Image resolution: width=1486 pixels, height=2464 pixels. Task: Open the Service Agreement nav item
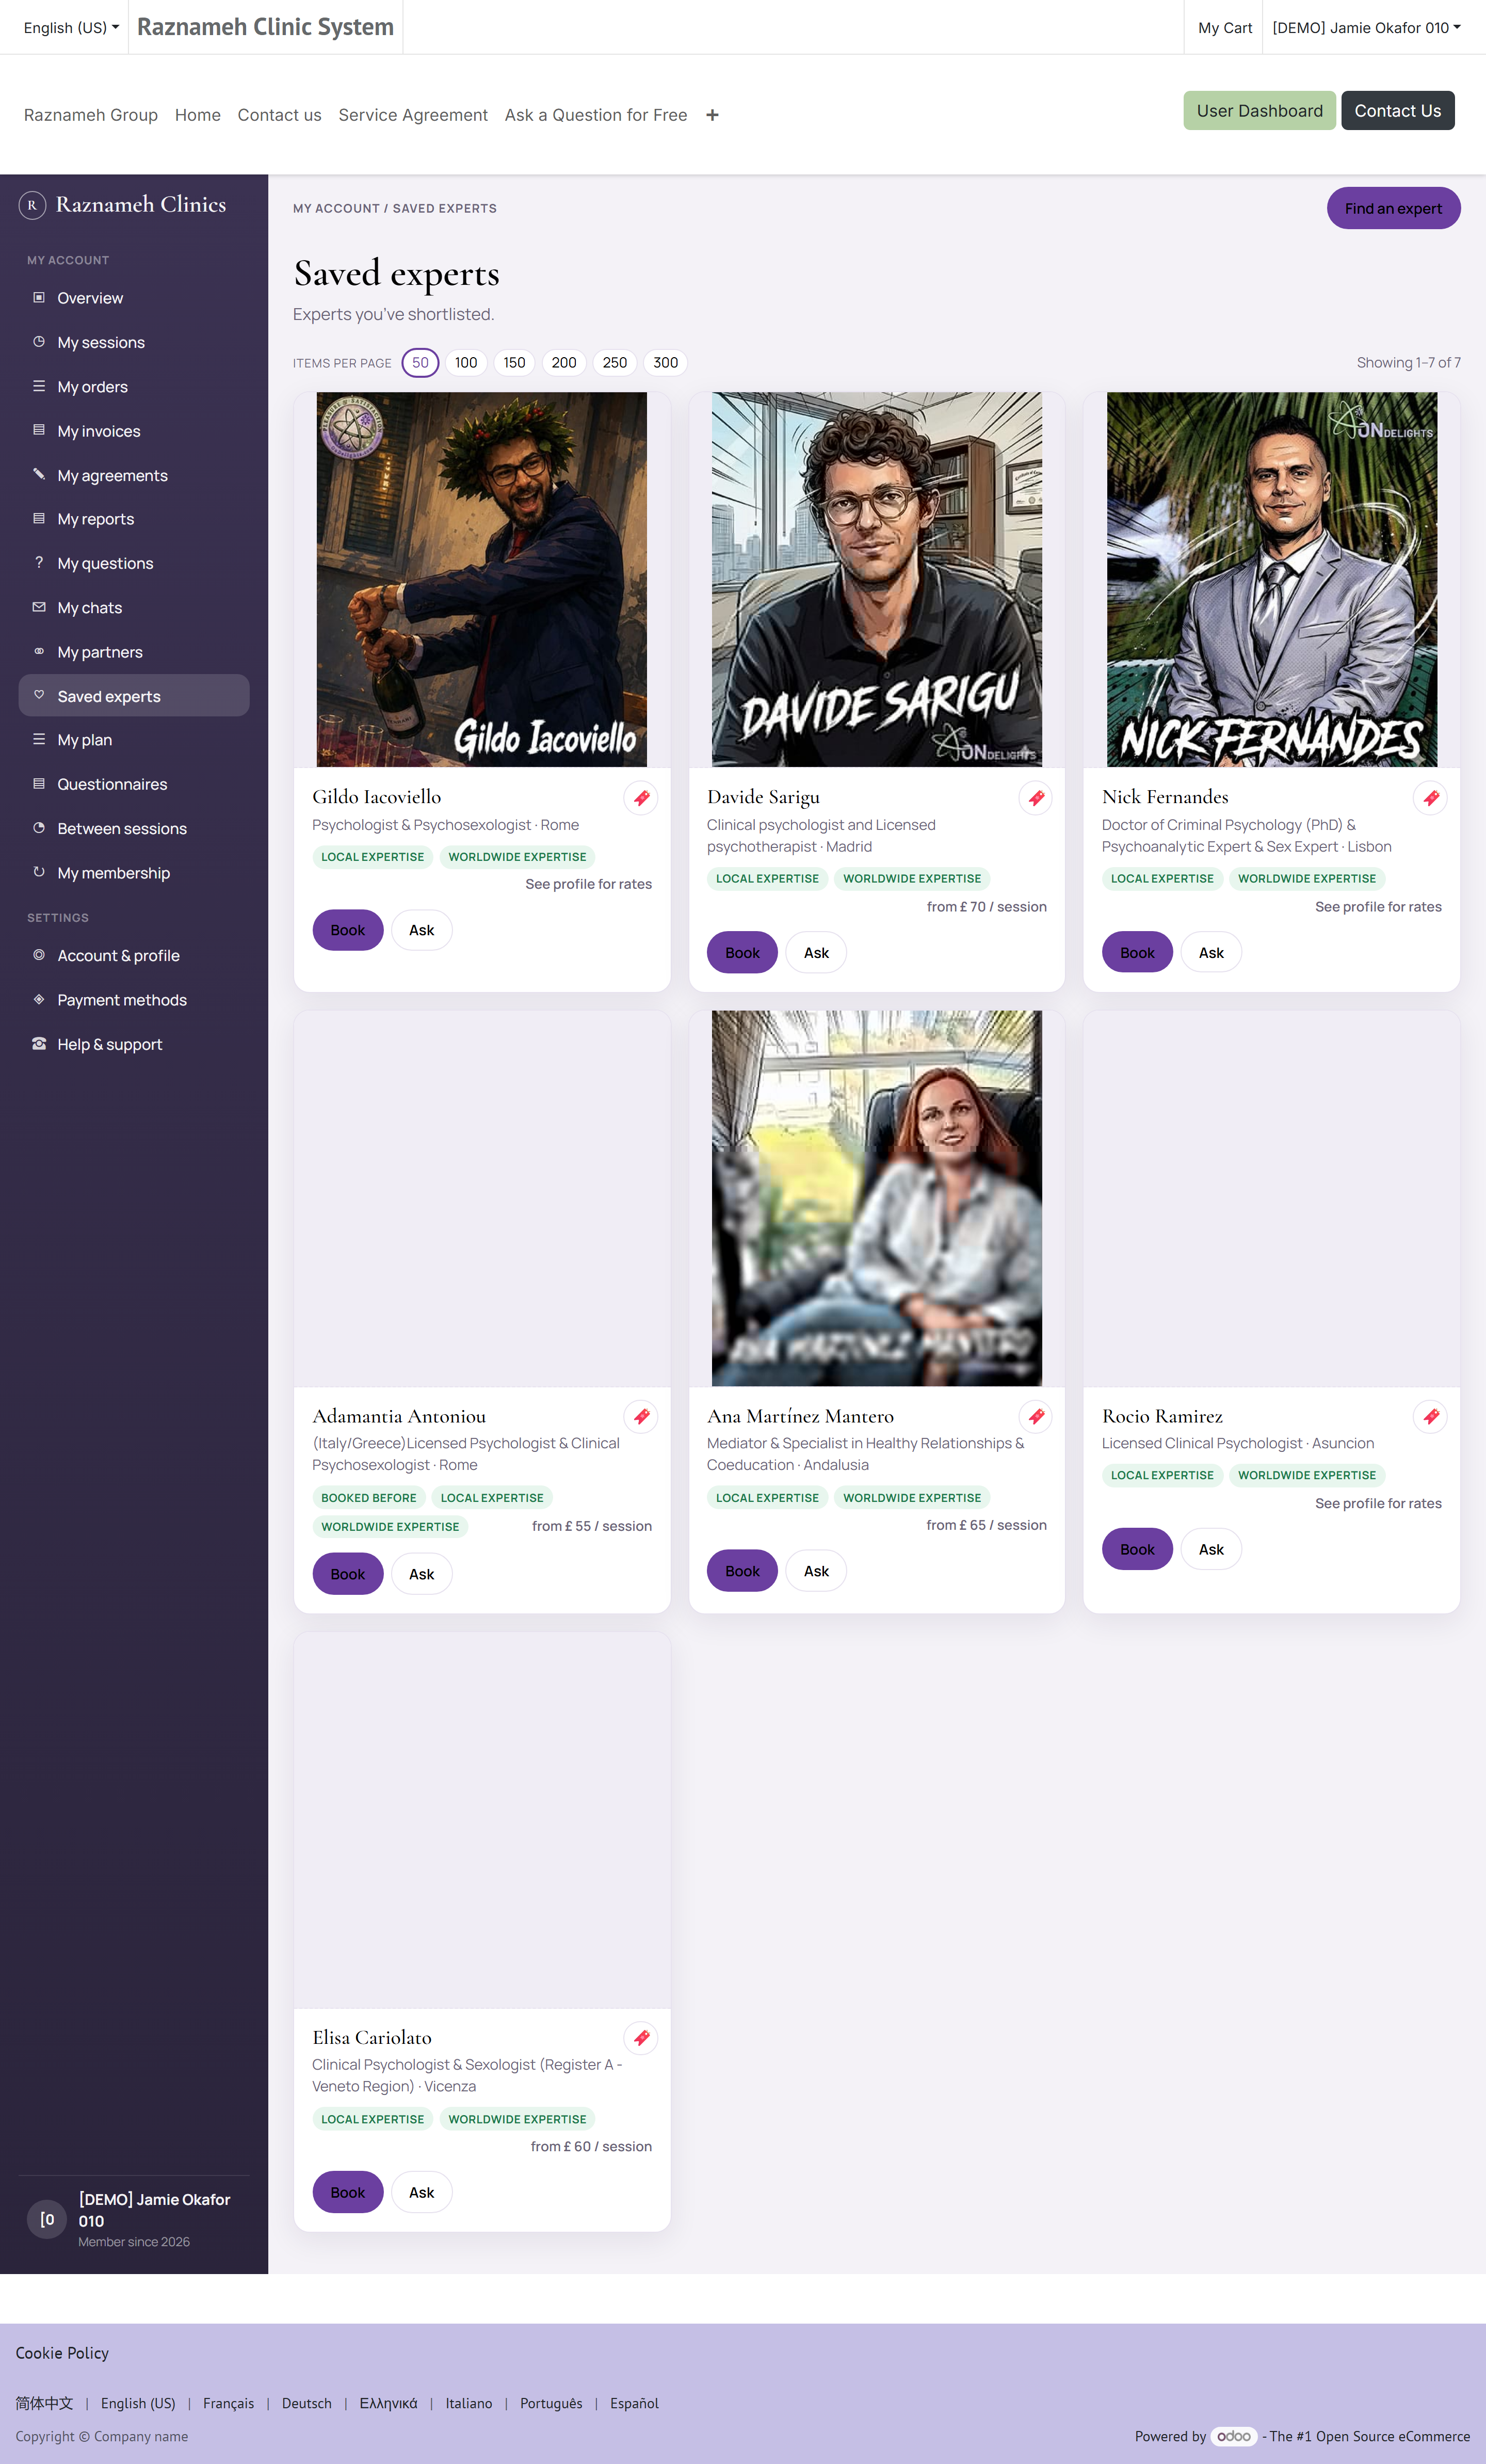(413, 115)
